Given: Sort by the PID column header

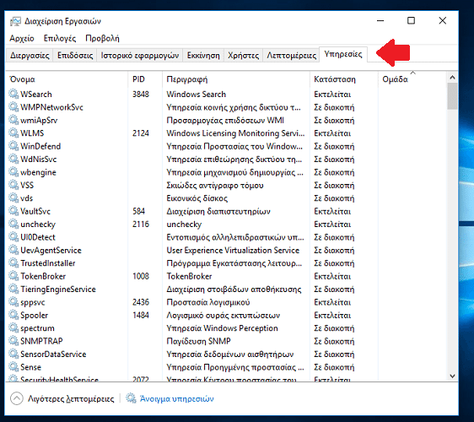Looking at the screenshot, I should (x=145, y=79).
